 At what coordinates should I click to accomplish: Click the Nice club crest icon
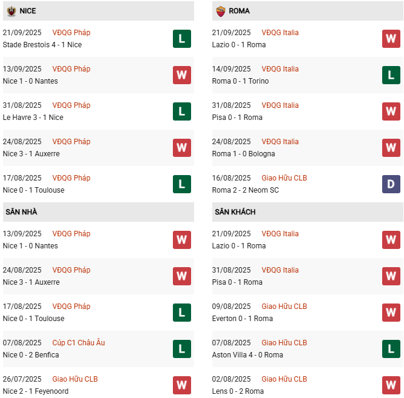coord(12,11)
